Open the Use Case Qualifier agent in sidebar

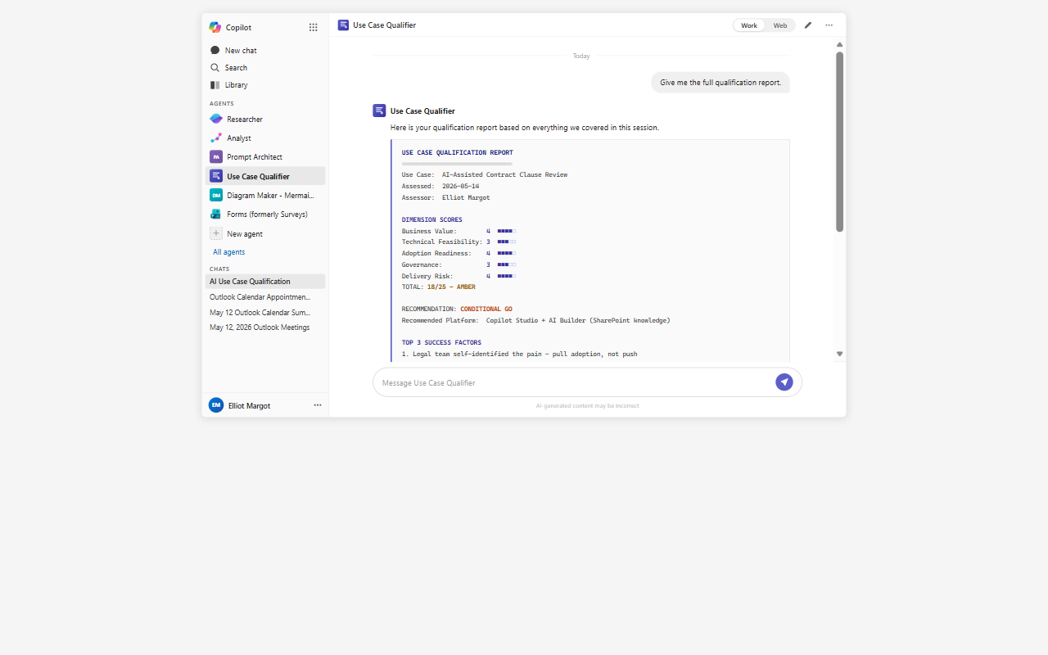265,176
